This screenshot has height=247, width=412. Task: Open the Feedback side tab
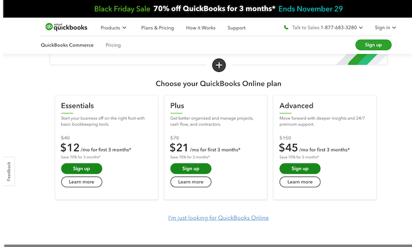click(x=9, y=171)
